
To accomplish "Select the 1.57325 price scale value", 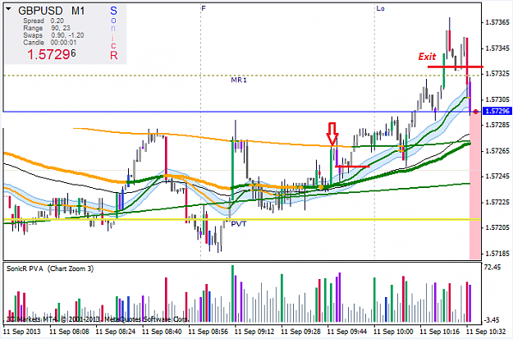I will click(497, 74).
